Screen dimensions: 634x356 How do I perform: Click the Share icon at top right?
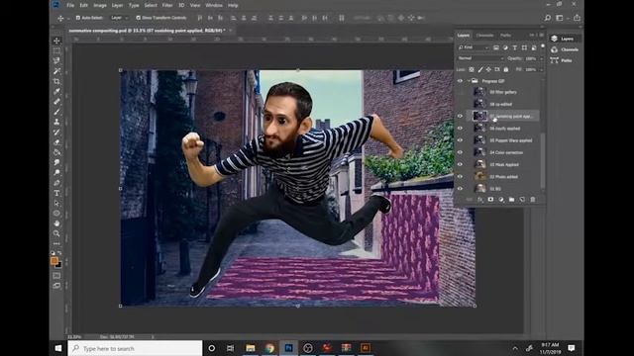click(577, 18)
